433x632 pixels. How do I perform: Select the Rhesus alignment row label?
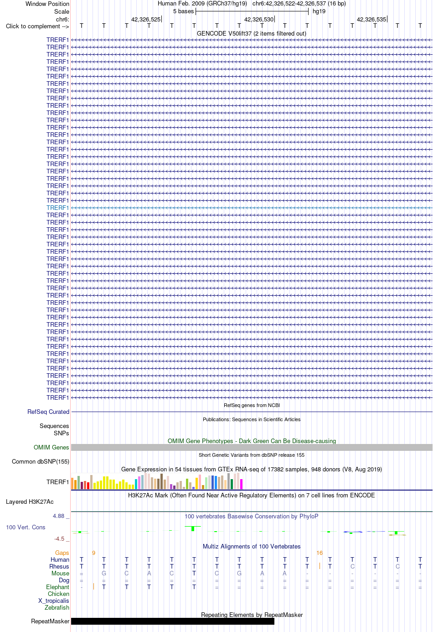59,566
